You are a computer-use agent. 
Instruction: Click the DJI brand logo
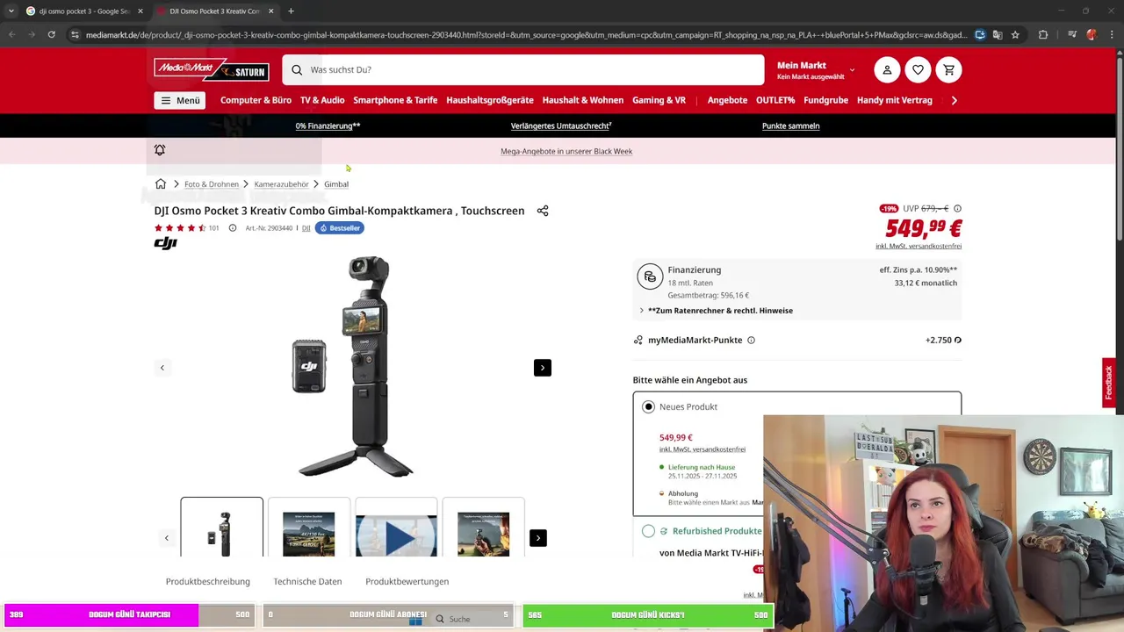(165, 243)
